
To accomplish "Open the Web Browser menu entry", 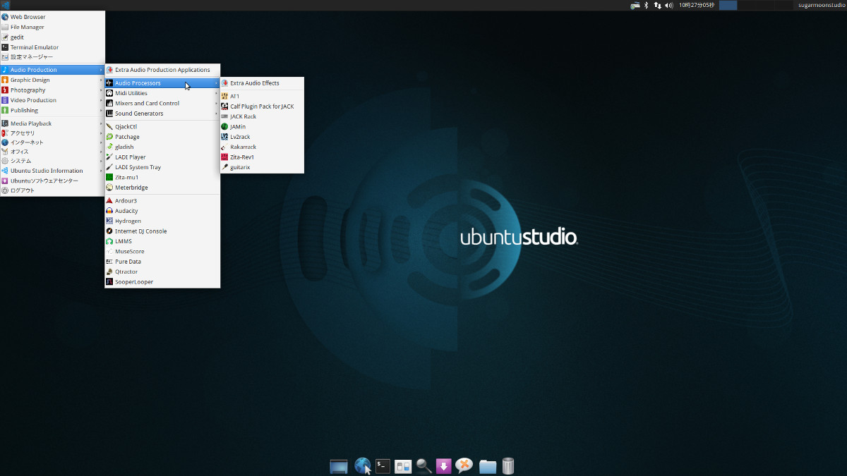I will [52, 17].
